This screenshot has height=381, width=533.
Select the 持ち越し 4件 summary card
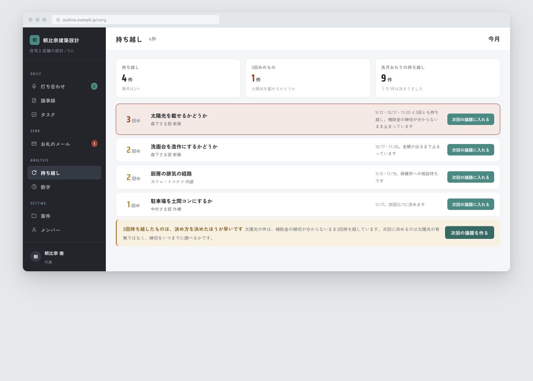pyautogui.click(x=178, y=78)
